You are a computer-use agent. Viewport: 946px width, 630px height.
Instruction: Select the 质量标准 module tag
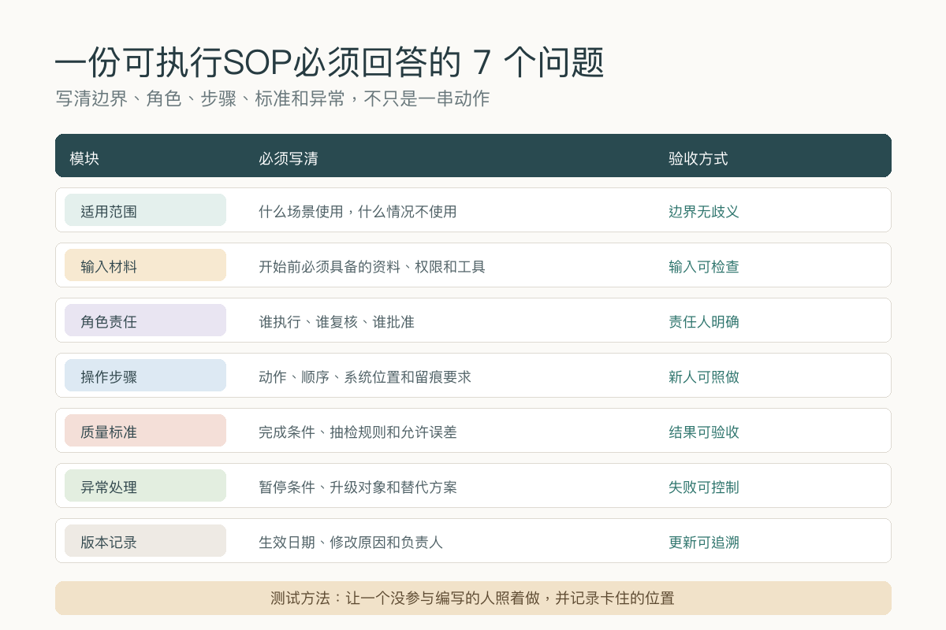(145, 431)
